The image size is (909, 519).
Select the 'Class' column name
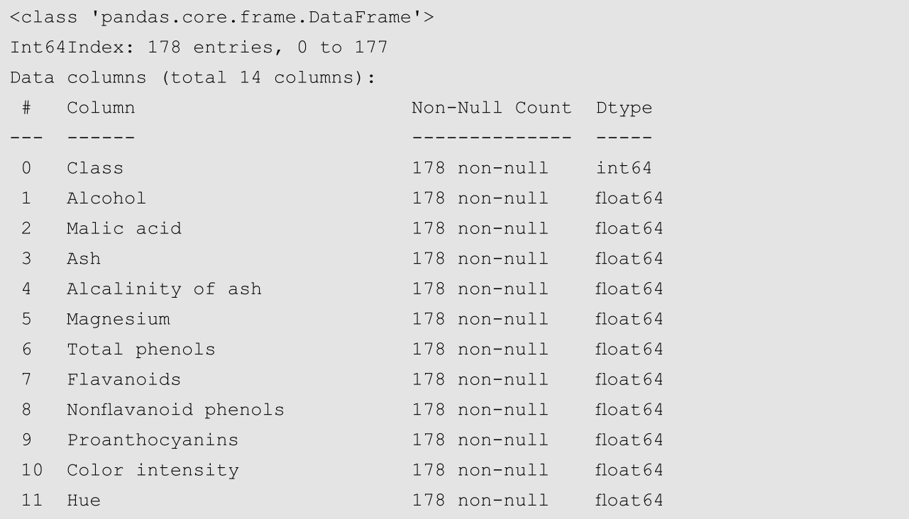(95, 168)
